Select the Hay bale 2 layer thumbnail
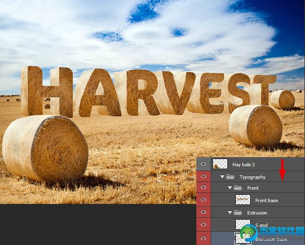 [220, 164]
